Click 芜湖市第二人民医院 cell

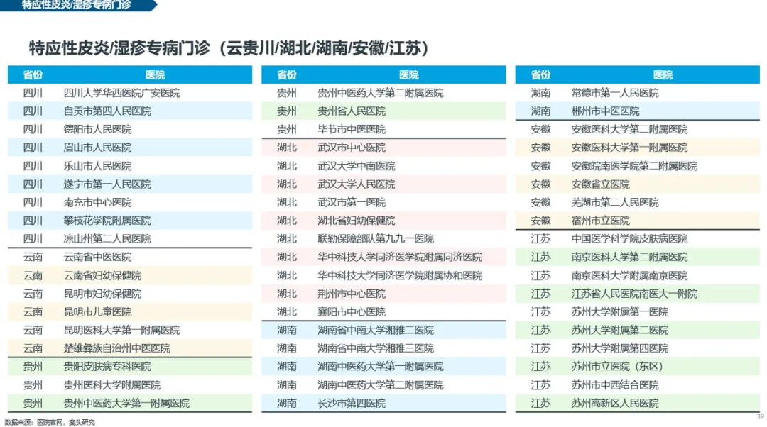pos(615,202)
